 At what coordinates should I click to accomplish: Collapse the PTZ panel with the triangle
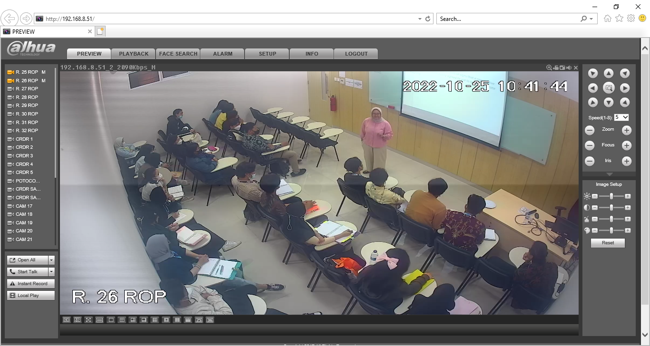tap(609, 174)
